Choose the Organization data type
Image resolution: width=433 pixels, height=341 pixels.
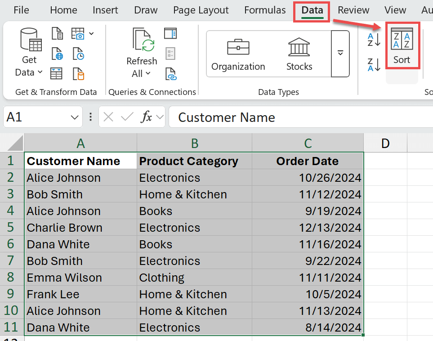coord(238,54)
